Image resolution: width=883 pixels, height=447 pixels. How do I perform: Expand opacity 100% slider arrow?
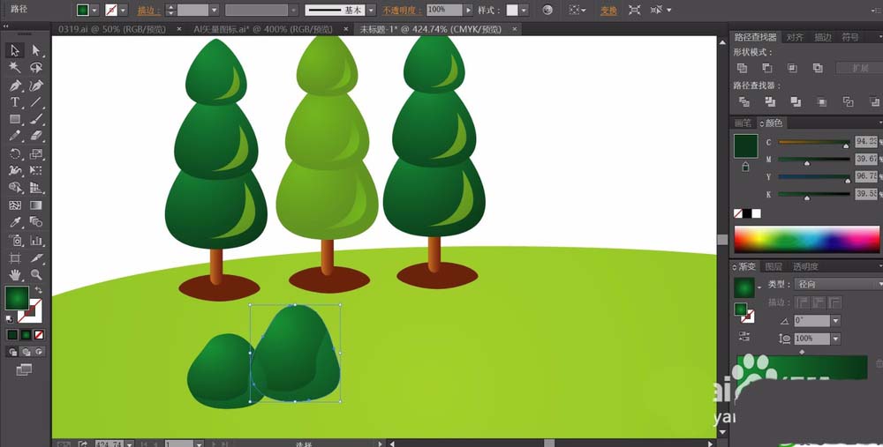pyautogui.click(x=467, y=10)
